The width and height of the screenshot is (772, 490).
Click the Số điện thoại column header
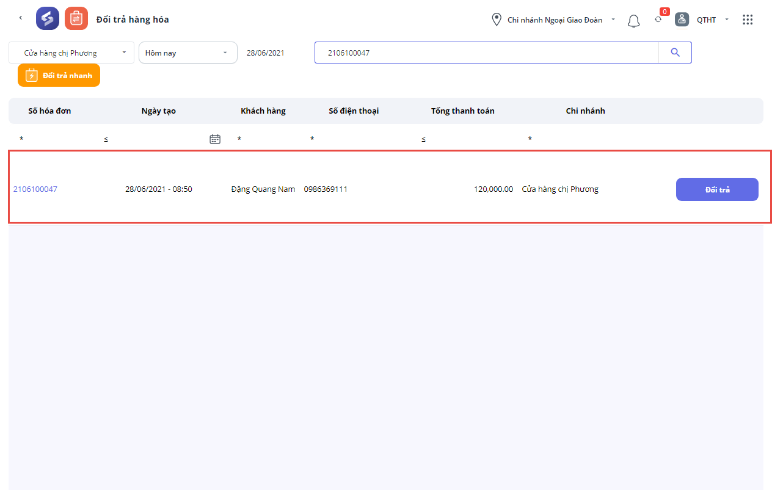point(354,111)
